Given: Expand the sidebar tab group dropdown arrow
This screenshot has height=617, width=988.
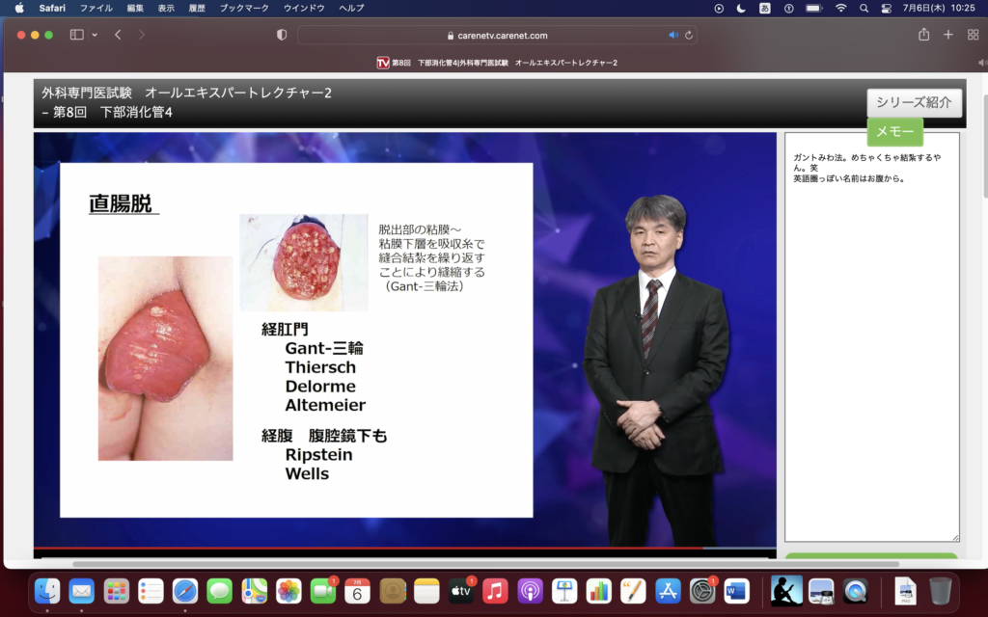Looking at the screenshot, I should coord(95,35).
